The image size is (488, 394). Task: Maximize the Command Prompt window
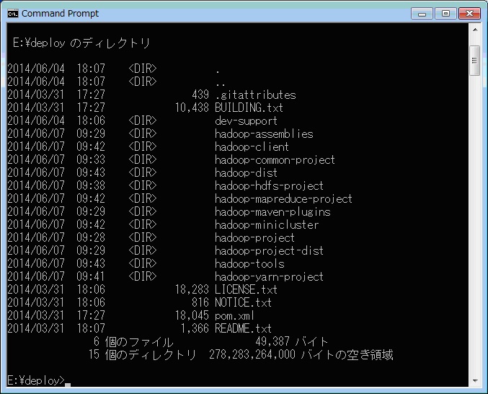point(445,13)
